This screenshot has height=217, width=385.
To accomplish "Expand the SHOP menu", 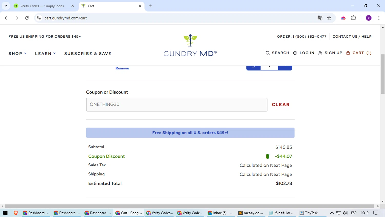I will point(17,54).
